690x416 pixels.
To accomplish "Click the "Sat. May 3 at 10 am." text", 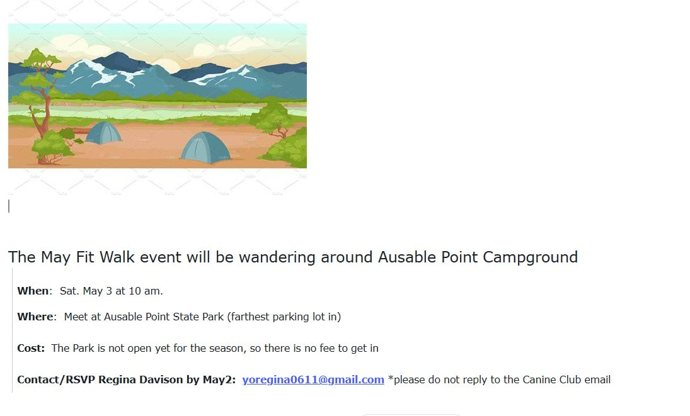I will click(112, 291).
